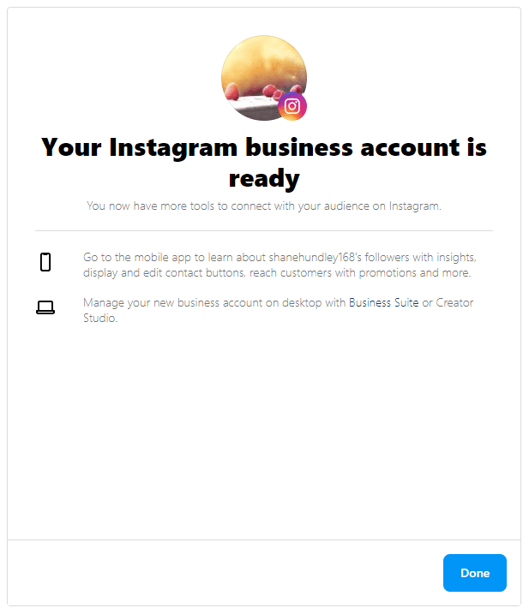Screen dimensions: 529x614
Task: Open the Business Suite link
Action: (383, 303)
